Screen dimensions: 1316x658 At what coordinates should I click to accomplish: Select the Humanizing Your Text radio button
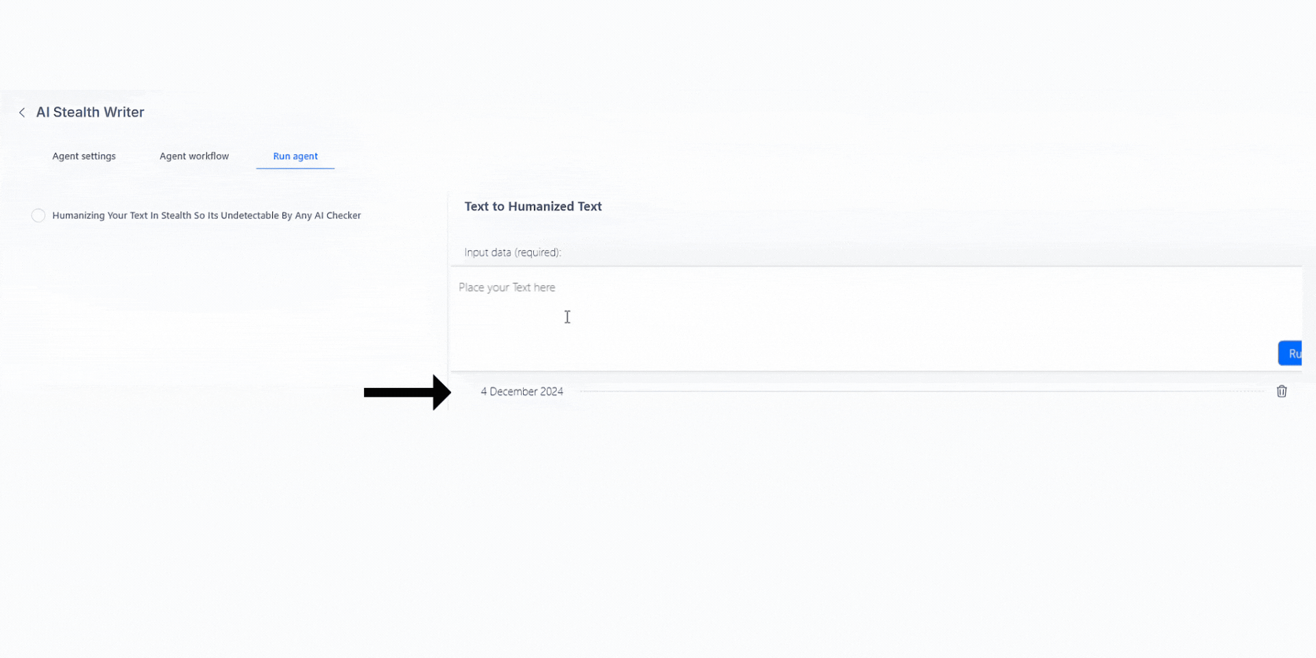pos(38,215)
